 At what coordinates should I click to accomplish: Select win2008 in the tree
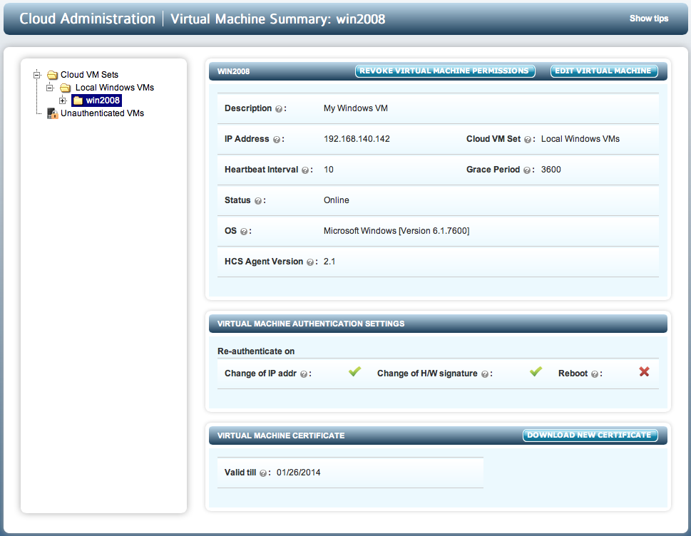tap(103, 100)
